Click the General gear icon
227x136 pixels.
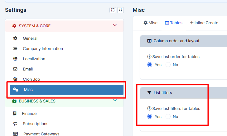(x=15, y=38)
